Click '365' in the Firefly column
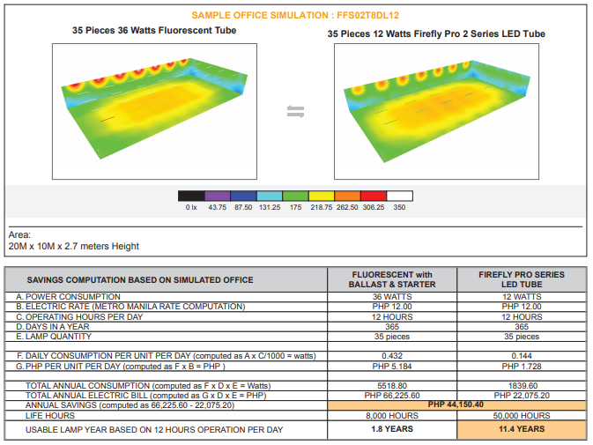 coord(522,327)
